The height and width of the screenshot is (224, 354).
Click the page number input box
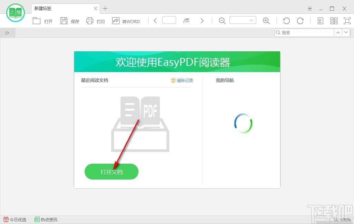[x=169, y=20]
